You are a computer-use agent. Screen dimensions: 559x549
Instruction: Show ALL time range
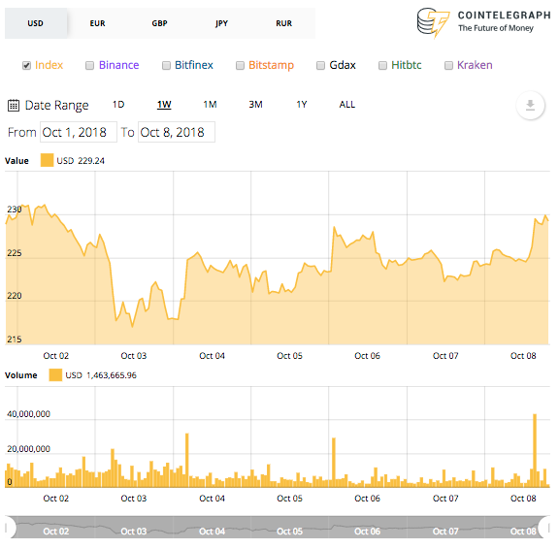pyautogui.click(x=346, y=105)
